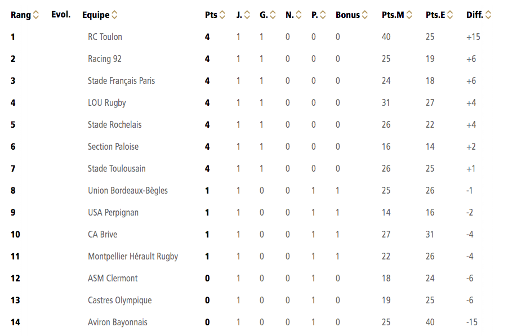This screenshot has width=508, height=336.
Task: Select the Evol. column header
Action: pos(61,15)
